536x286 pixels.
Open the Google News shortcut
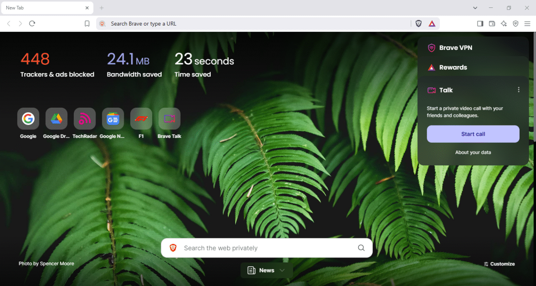[113, 118]
